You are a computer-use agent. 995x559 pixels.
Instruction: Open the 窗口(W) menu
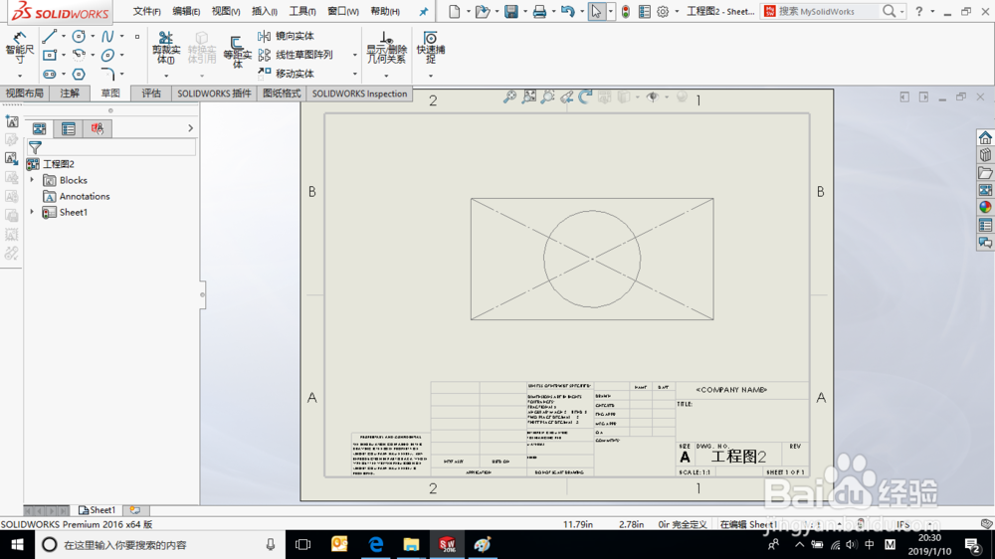(x=342, y=11)
